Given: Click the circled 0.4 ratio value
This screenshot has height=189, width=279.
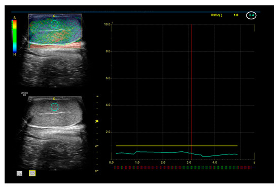Looking at the screenshot, I should pos(251,15).
